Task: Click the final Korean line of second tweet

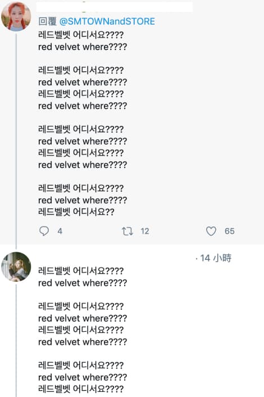Action: tap(81, 389)
